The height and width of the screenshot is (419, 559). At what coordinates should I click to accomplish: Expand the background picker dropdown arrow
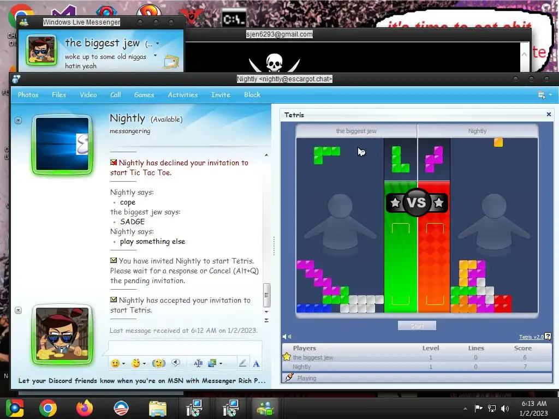tap(221, 364)
